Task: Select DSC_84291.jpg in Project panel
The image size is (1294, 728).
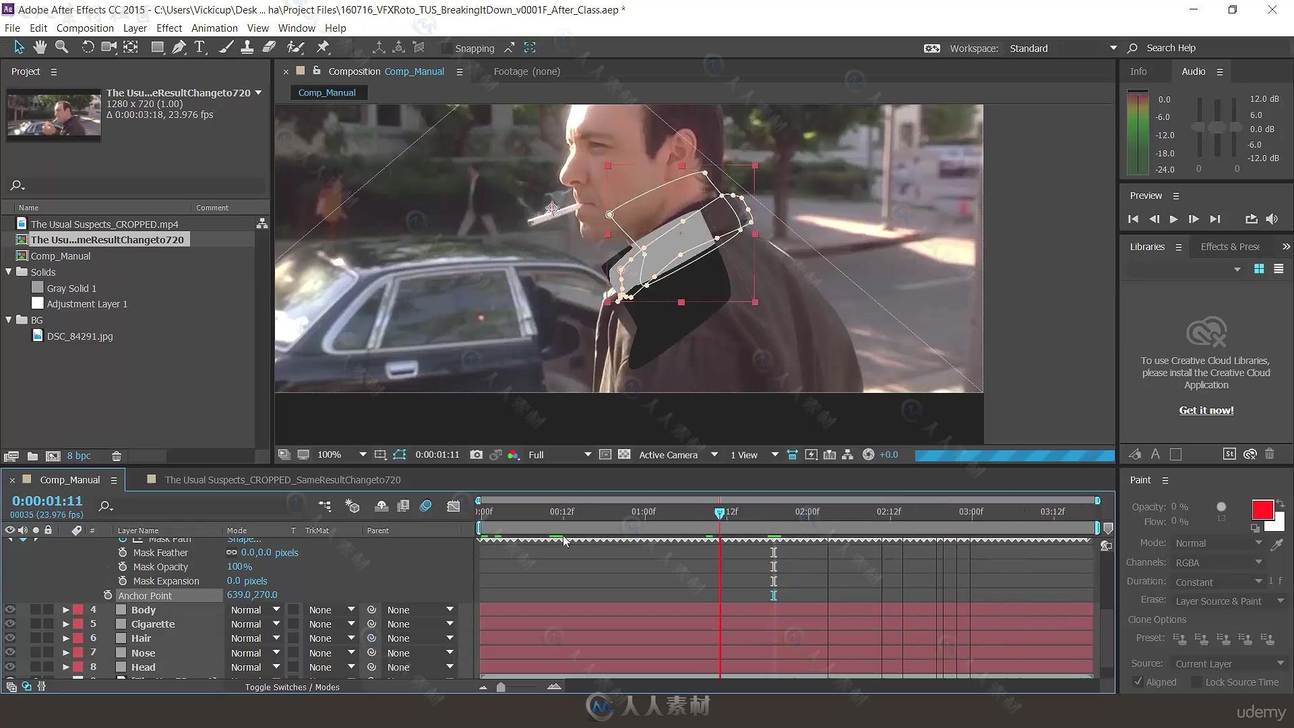Action: tap(80, 336)
